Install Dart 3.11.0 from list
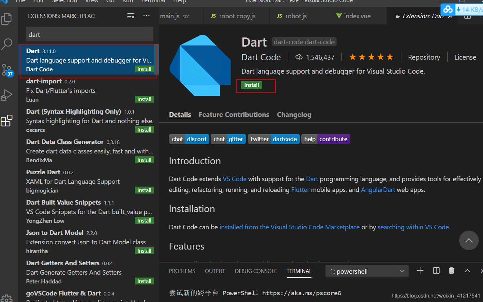 point(144,69)
